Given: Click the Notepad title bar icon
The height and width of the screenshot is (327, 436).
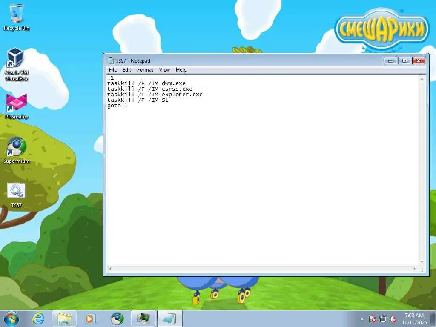Looking at the screenshot, I should pyautogui.click(x=111, y=60).
